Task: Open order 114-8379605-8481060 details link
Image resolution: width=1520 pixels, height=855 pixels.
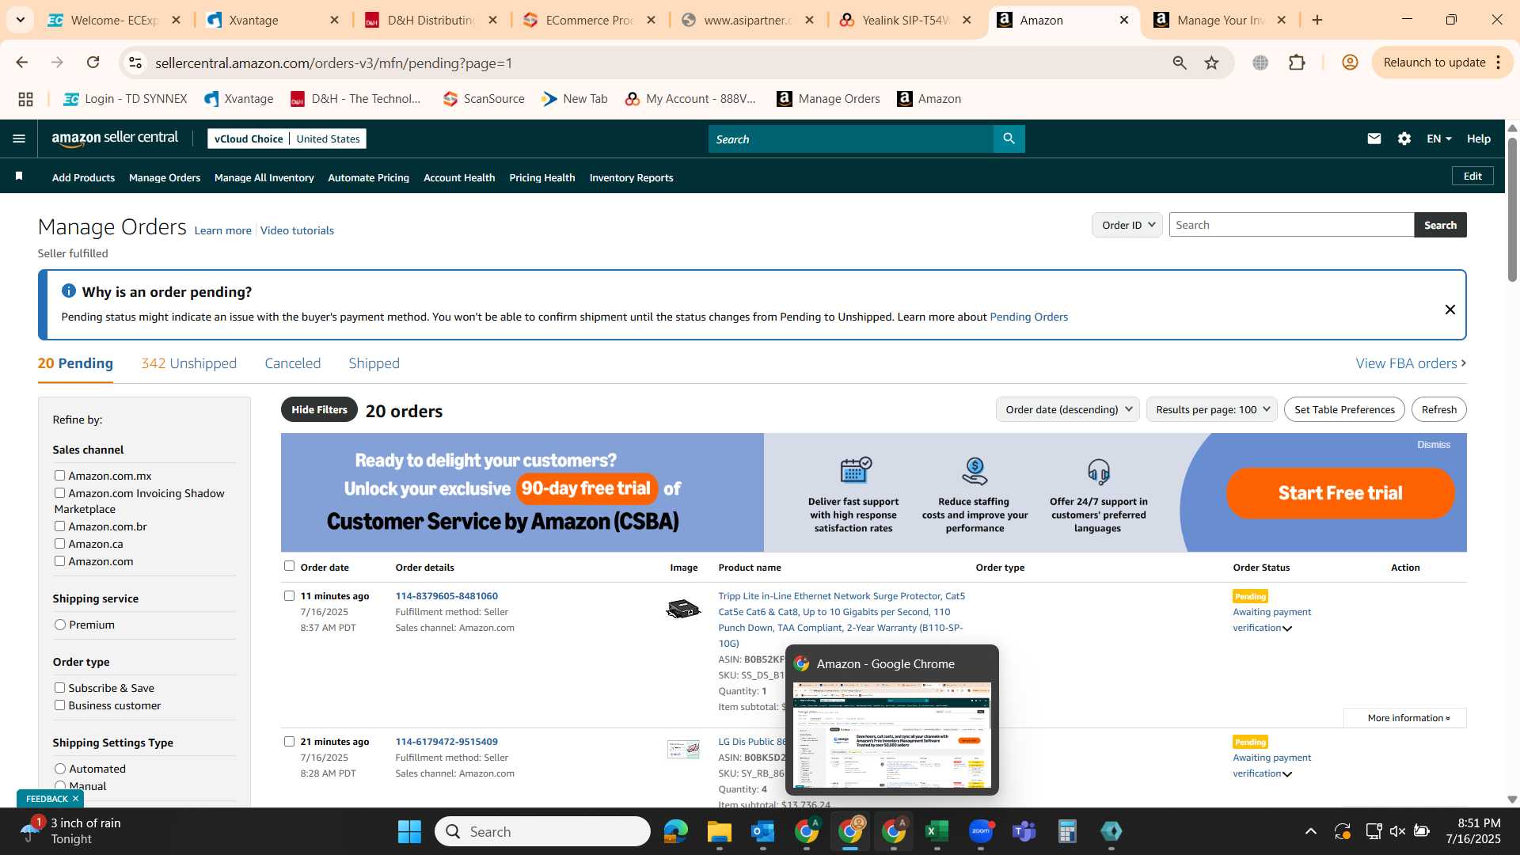Action: click(x=446, y=596)
